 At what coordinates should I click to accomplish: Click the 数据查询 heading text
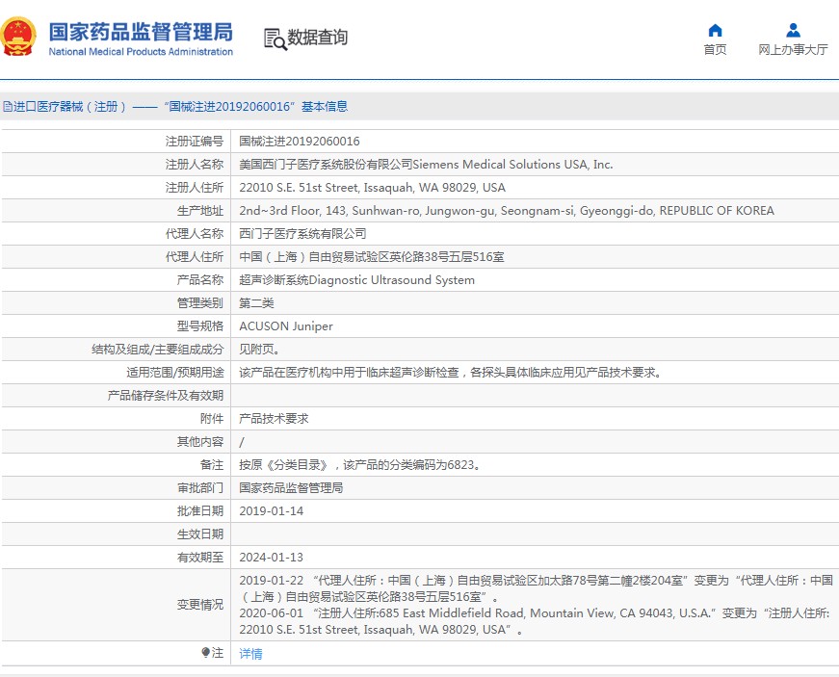[318, 38]
